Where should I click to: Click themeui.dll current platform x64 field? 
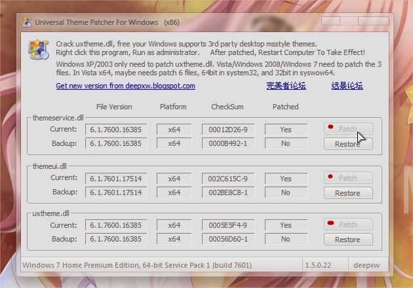[174, 179]
